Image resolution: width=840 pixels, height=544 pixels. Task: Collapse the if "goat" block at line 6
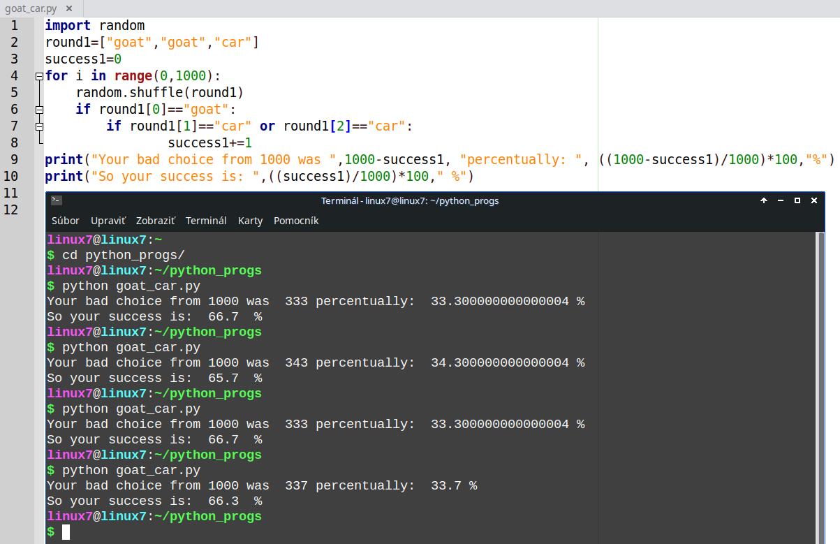(39, 110)
